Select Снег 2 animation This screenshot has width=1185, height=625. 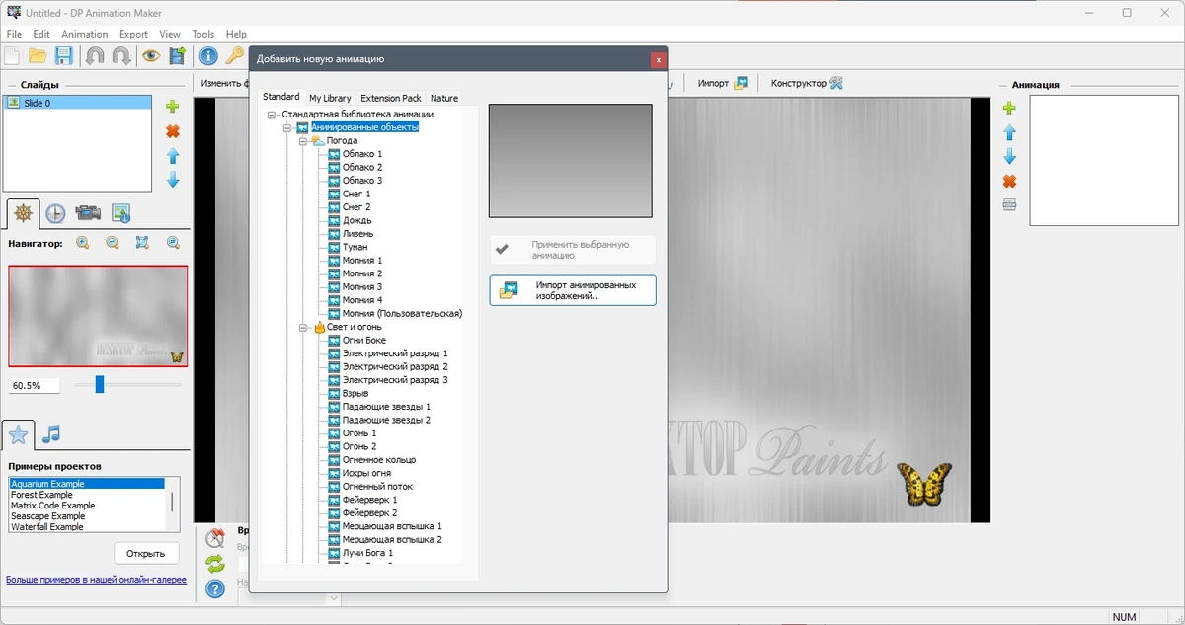pyautogui.click(x=356, y=207)
